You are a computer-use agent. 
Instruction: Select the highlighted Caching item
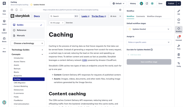(29, 79)
